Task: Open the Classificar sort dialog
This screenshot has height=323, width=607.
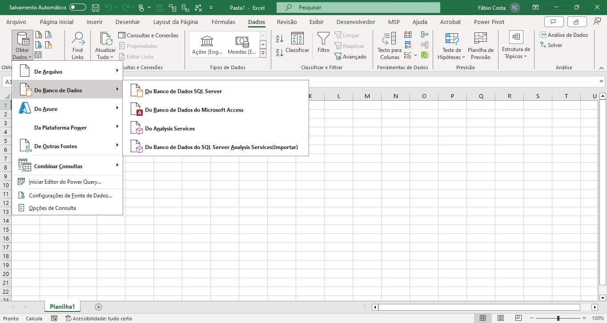Action: (297, 43)
